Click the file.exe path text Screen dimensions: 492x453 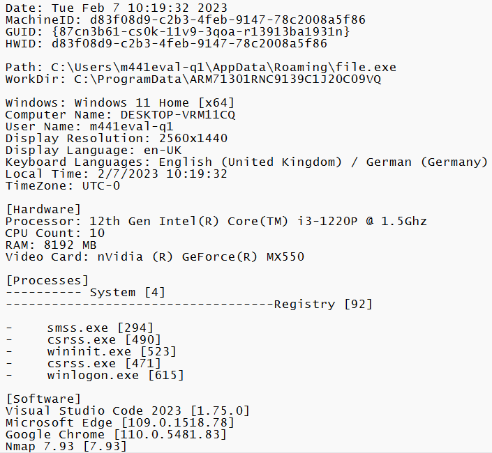(223, 68)
